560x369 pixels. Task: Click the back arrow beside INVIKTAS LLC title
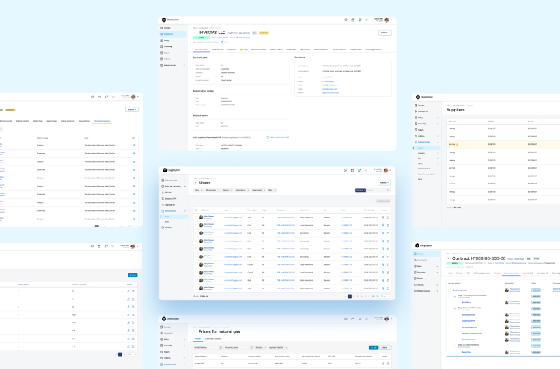[195, 32]
